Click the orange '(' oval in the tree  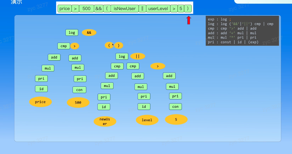click(109, 45)
